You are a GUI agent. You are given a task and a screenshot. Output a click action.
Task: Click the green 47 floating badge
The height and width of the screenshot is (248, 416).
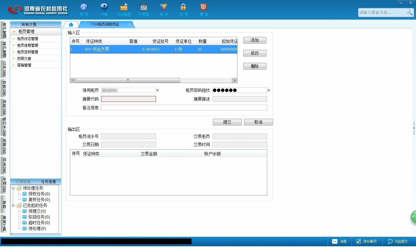(413, 217)
